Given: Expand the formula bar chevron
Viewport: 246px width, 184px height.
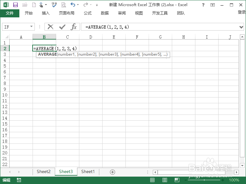Looking at the screenshot, I should point(241,27).
